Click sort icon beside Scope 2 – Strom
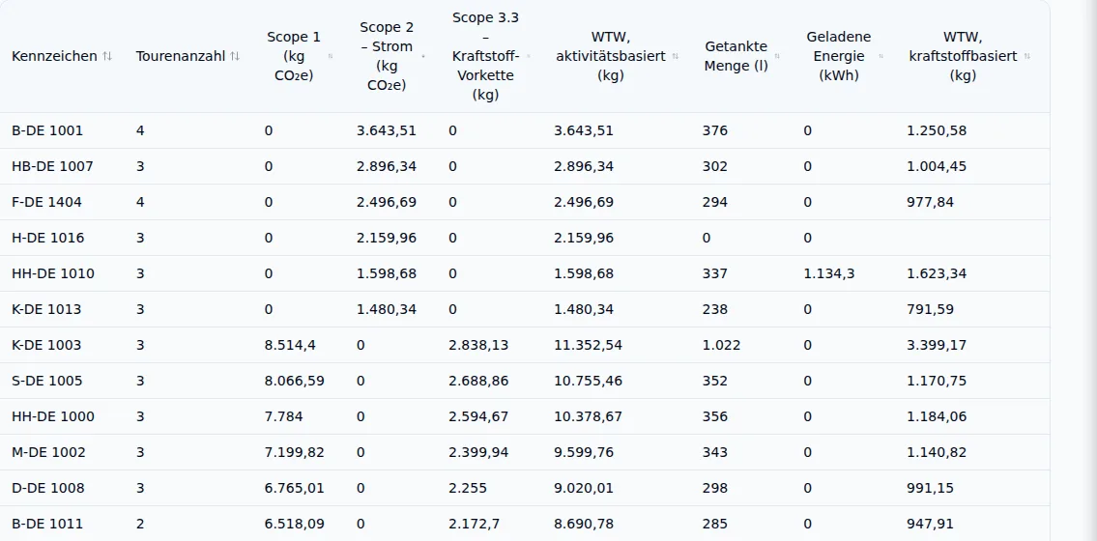The image size is (1097, 541). (x=424, y=57)
